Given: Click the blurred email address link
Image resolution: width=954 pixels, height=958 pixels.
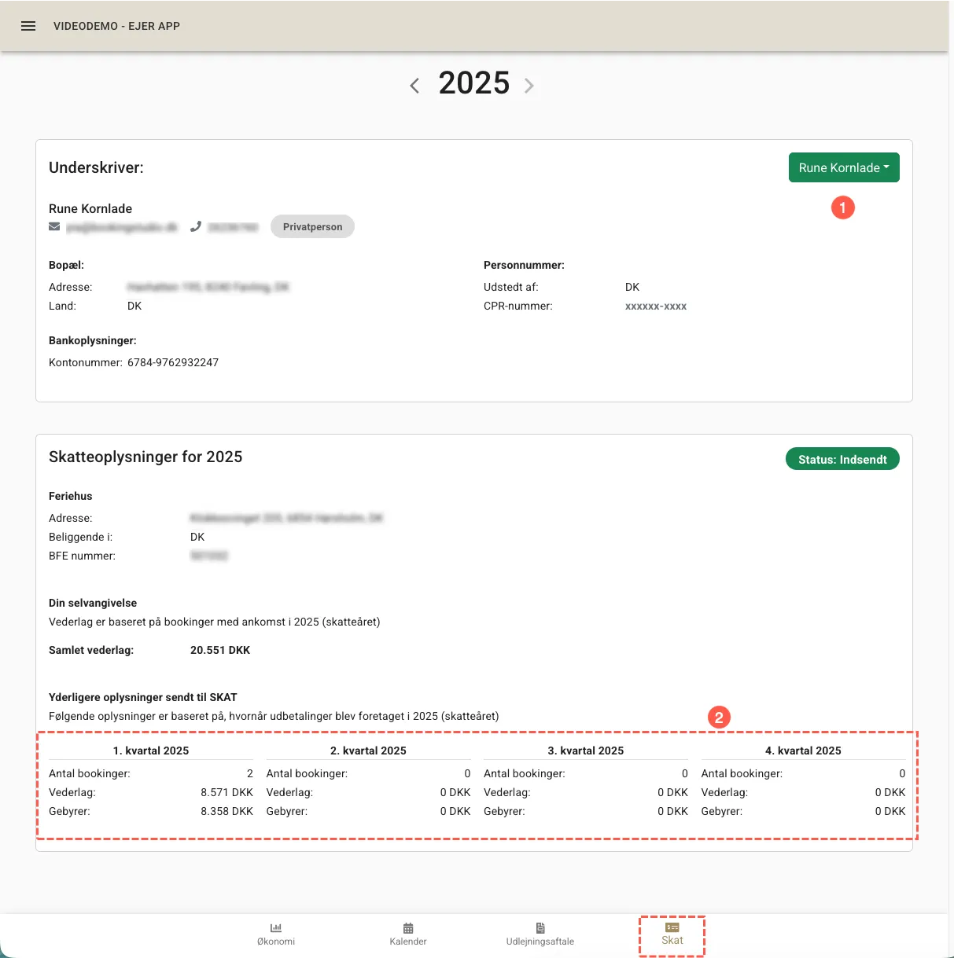Looking at the screenshot, I should click(x=122, y=227).
